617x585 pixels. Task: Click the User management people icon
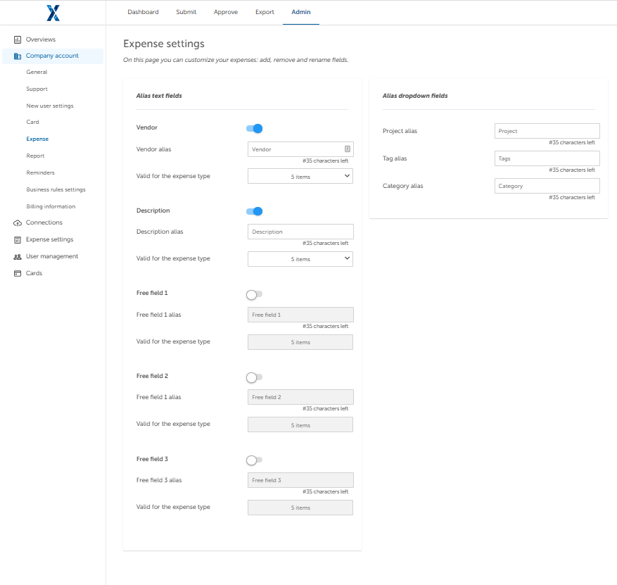point(18,257)
